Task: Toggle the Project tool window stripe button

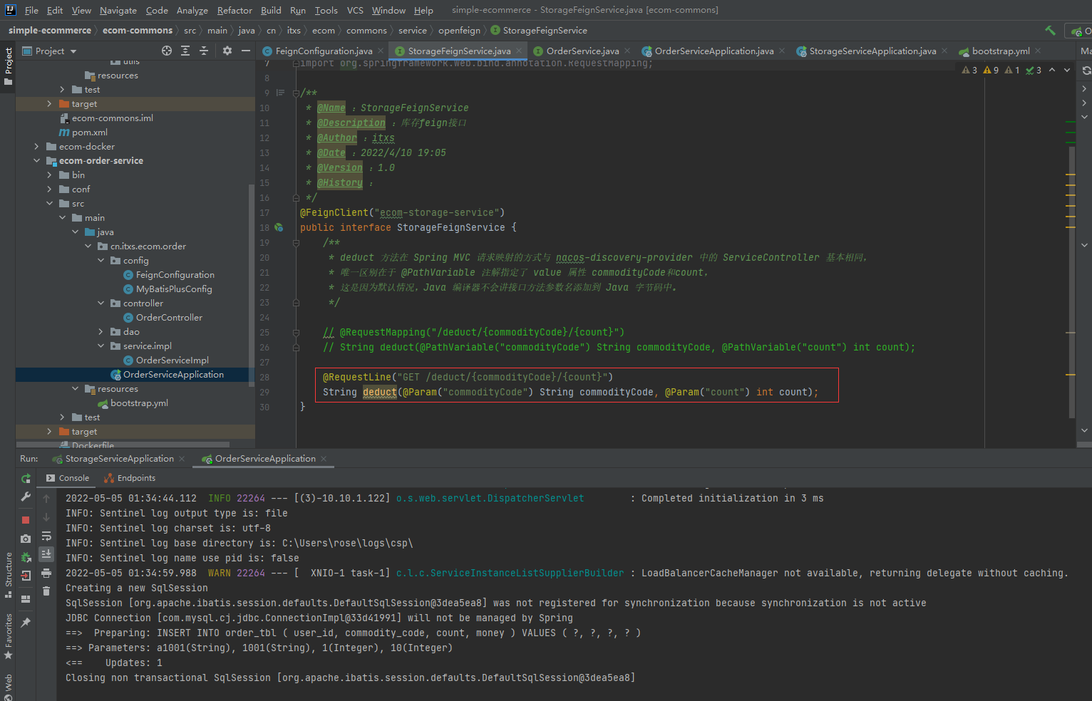Action: pyautogui.click(x=8, y=66)
